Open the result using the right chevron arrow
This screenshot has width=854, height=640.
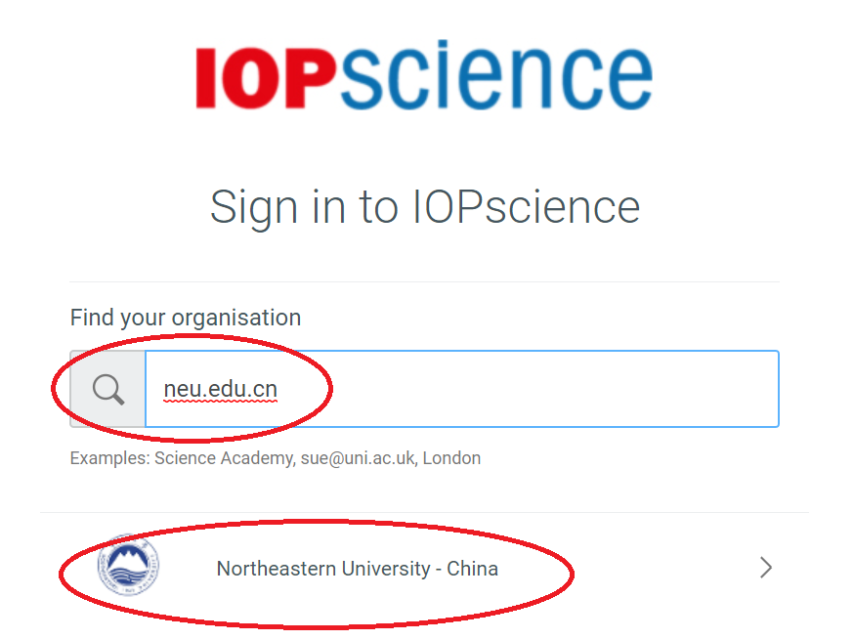click(x=766, y=568)
